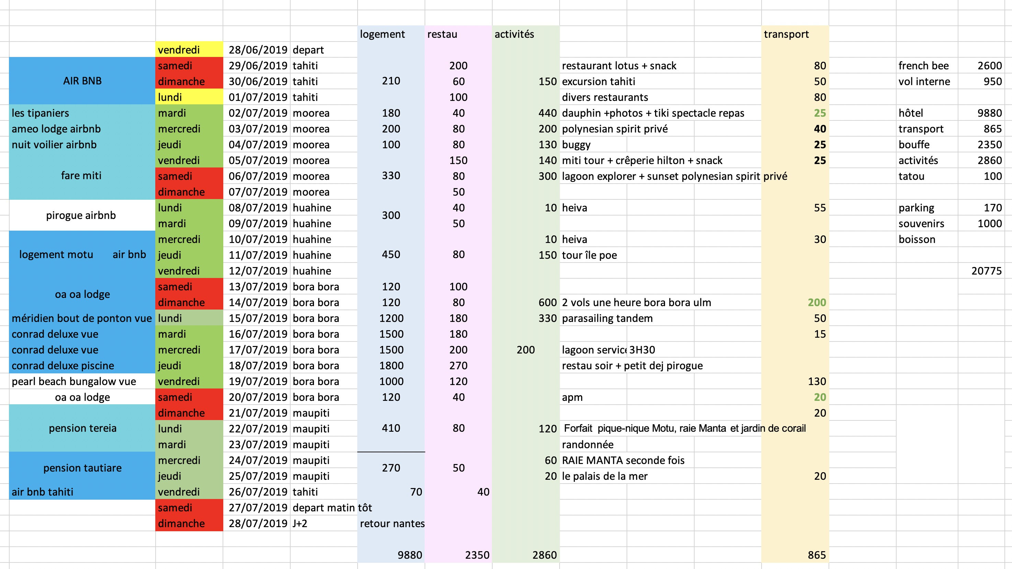The height and width of the screenshot is (569, 1012).
Task: Select the 'méridien bout de ponton vue' cell
Action: [82, 318]
